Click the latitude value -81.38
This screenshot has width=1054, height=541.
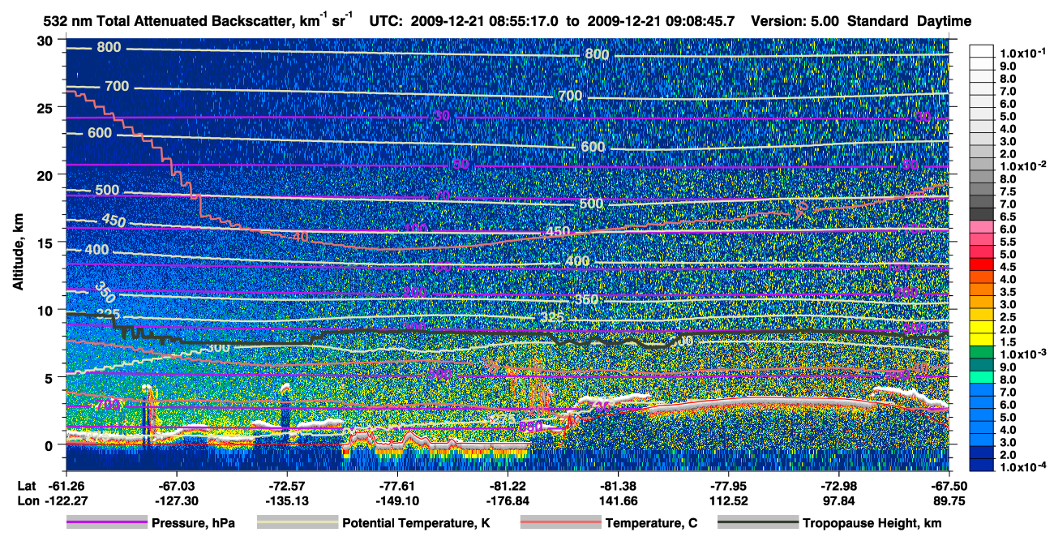[x=619, y=486]
